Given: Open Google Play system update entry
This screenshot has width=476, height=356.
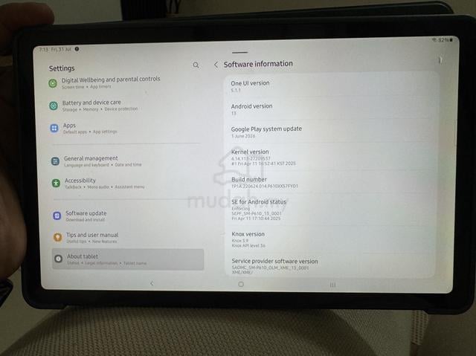Looking at the screenshot, I should (x=331, y=132).
